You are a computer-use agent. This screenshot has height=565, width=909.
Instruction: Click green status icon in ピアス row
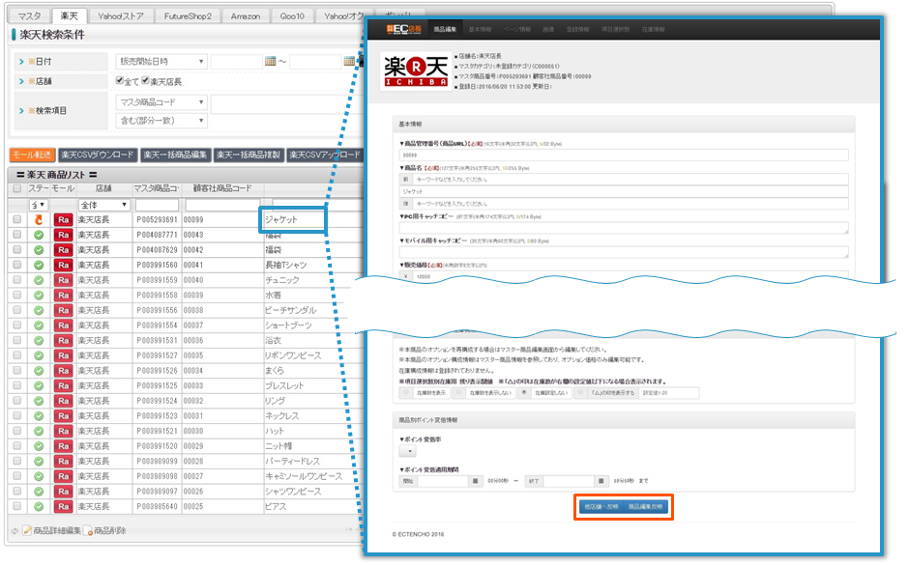[39, 506]
